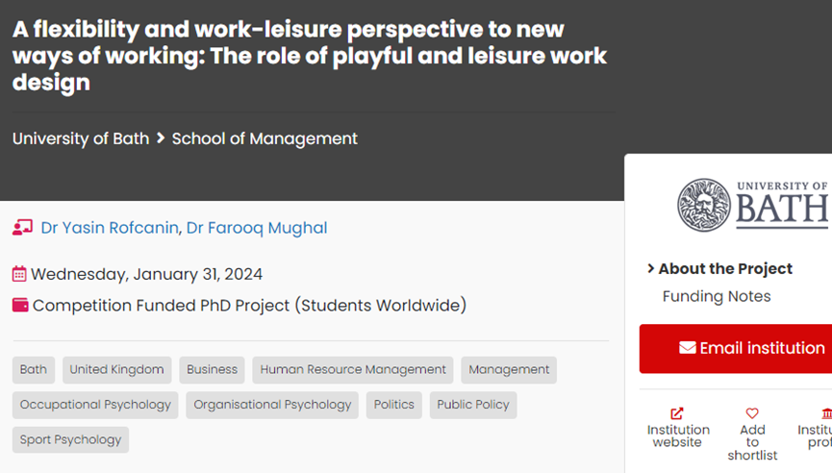Click the United Kingdom tag
Viewport: 832px width, 473px height.
click(116, 369)
